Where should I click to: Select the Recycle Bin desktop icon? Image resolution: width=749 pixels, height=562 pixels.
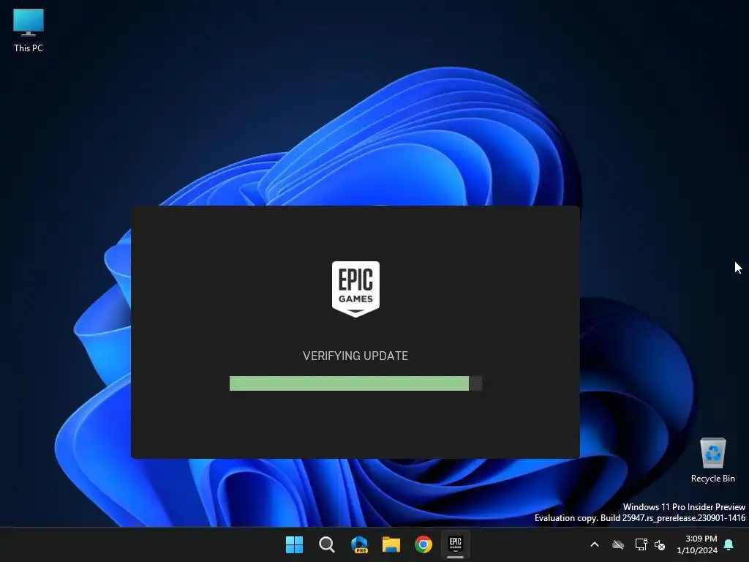(x=712, y=460)
